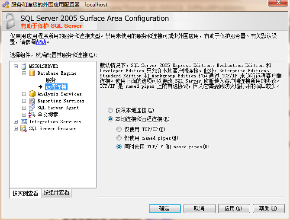The width and height of the screenshot is (290, 220).
Task: Expand the SQL Server Agent node
Action: [x=24, y=108]
